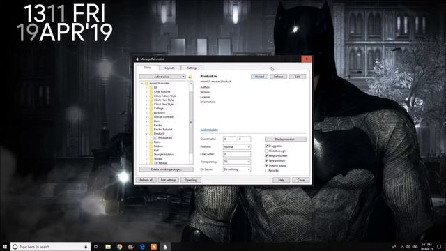Click the Unload button
The image size is (446, 251).
pos(259,77)
